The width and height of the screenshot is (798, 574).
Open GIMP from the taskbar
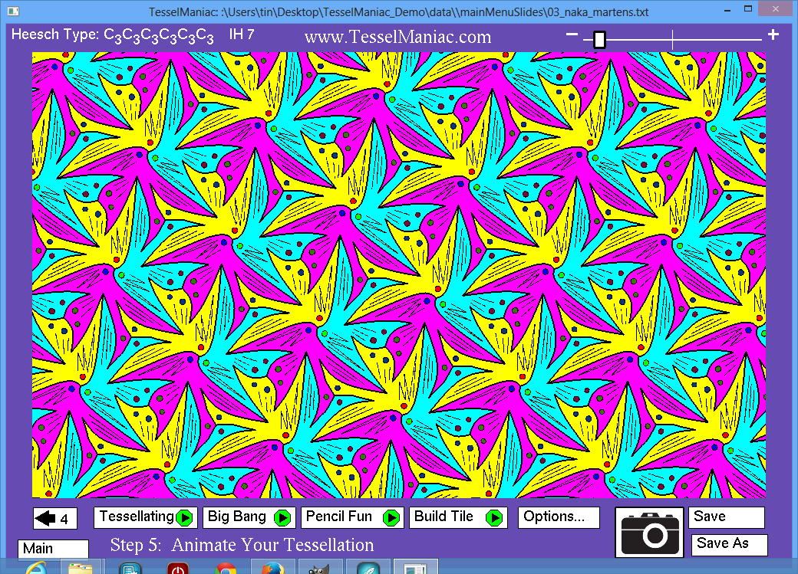point(320,567)
